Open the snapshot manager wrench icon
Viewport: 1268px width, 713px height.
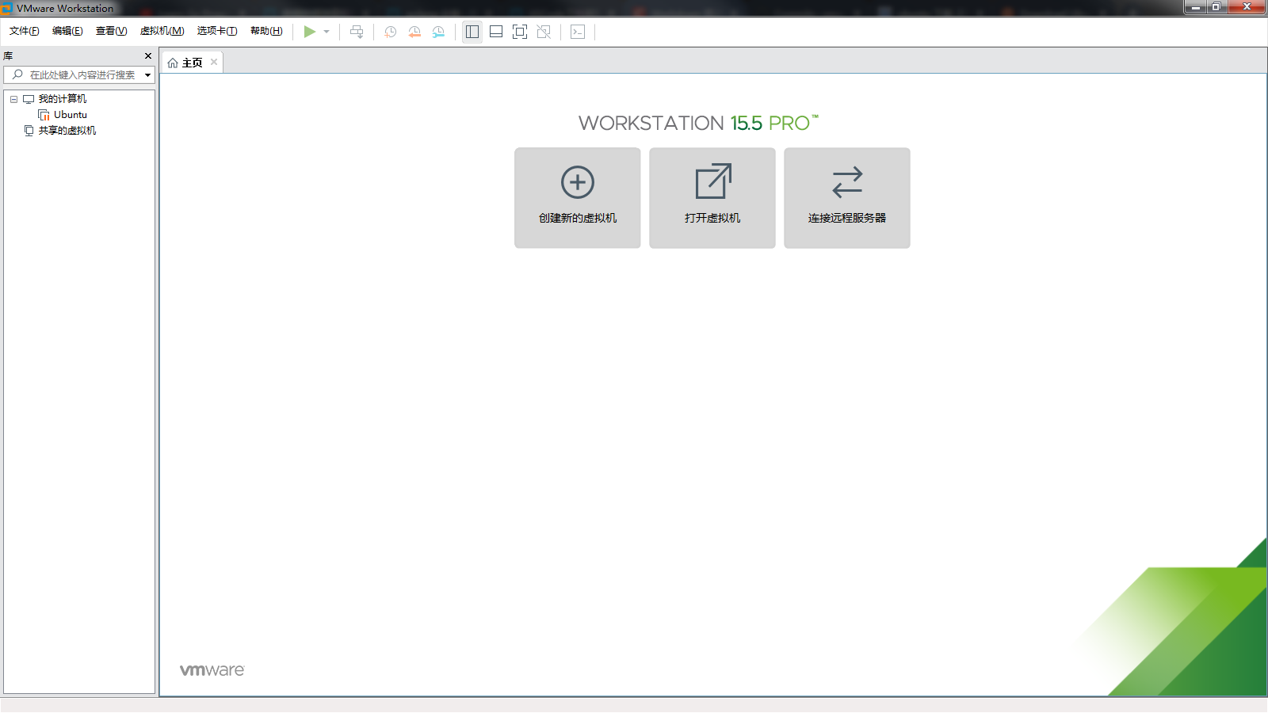(438, 32)
